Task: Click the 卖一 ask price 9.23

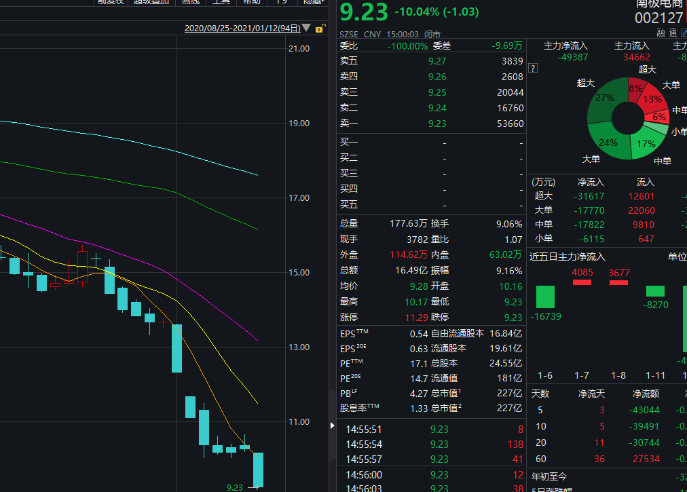Action: point(437,124)
